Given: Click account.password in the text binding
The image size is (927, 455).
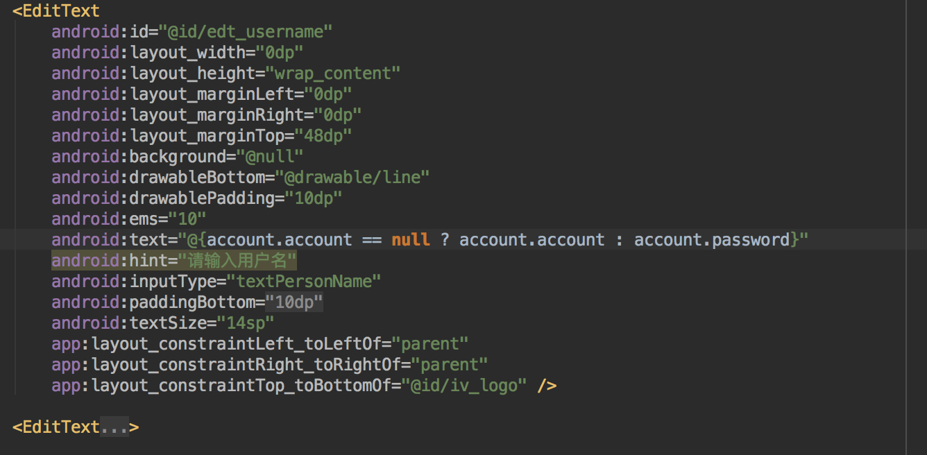Looking at the screenshot, I should click(x=712, y=240).
